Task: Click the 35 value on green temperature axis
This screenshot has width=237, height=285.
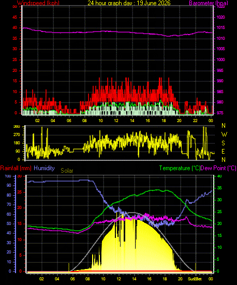Action: [x=219, y=188]
